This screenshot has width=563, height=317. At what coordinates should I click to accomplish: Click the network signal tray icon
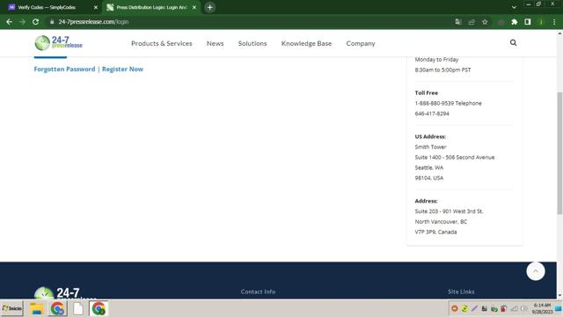coord(514,308)
